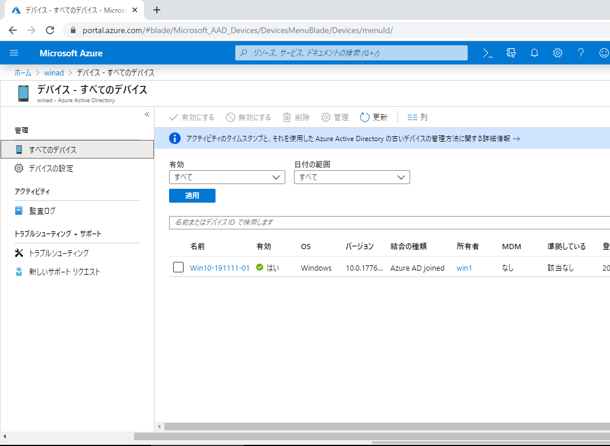Collapse the left menu with double chevron

[147, 114]
